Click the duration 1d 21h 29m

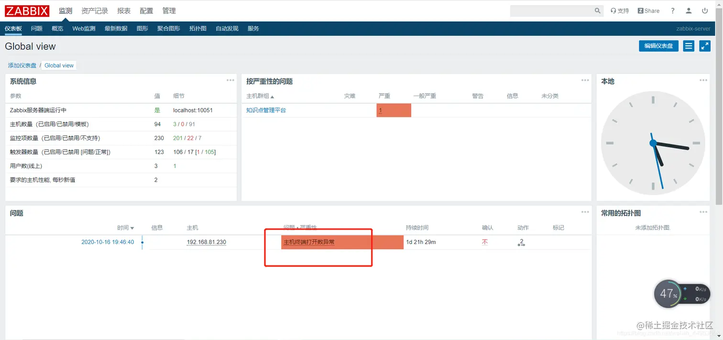coord(421,242)
